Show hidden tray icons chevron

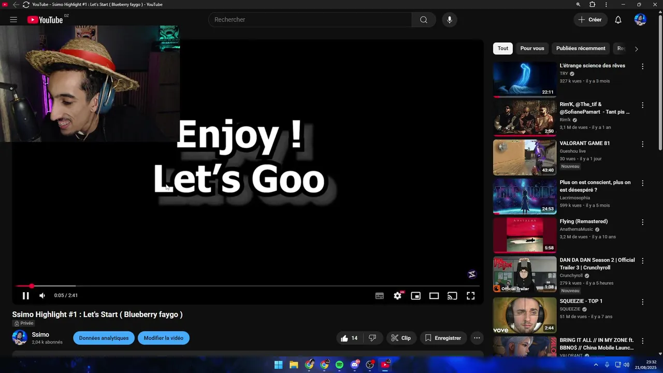coord(596,365)
